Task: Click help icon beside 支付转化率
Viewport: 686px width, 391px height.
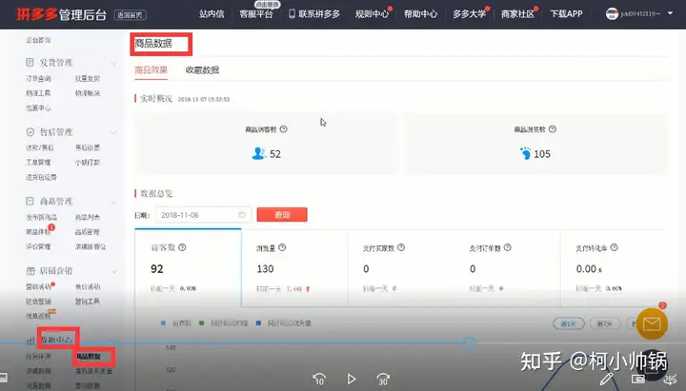Action: 615,247
